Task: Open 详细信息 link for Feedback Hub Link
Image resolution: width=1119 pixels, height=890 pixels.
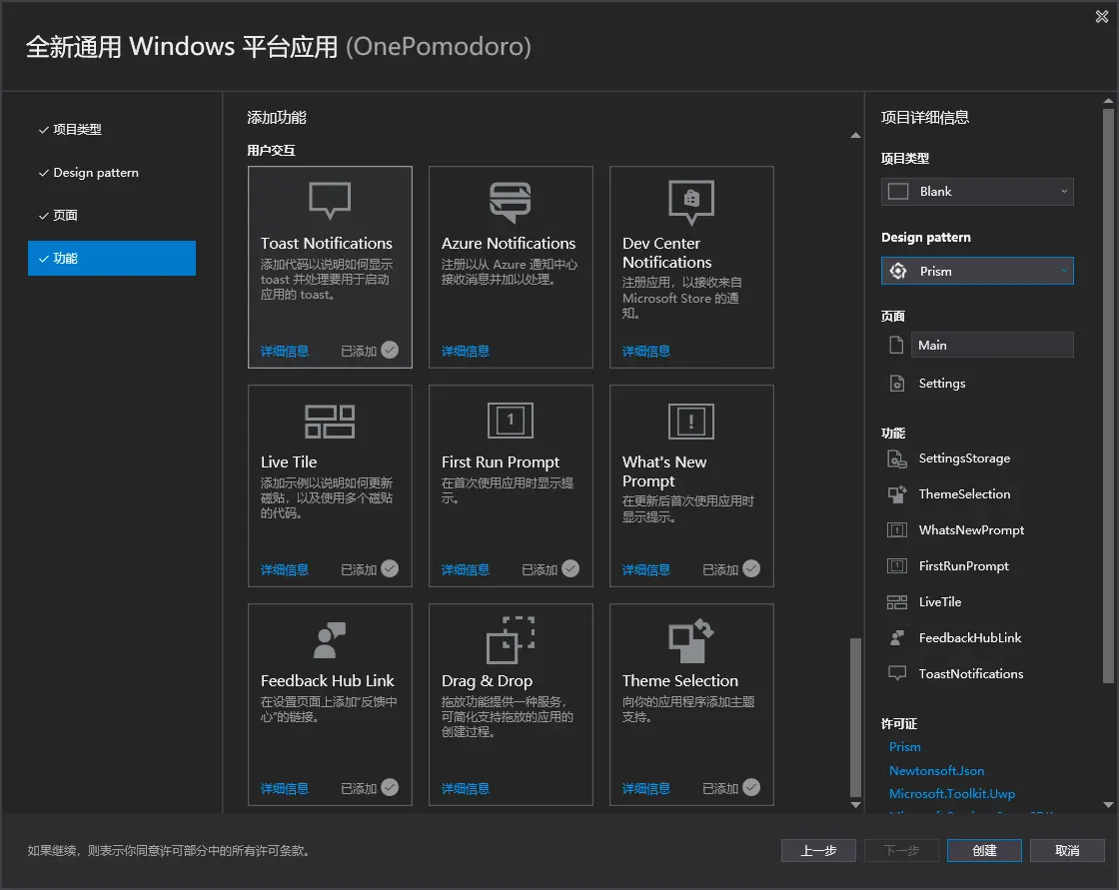Action: click(284, 789)
